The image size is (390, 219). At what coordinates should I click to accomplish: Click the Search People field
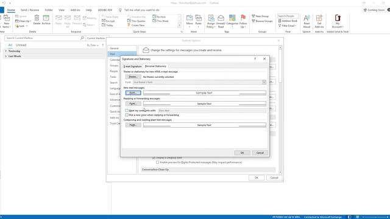click(288, 16)
